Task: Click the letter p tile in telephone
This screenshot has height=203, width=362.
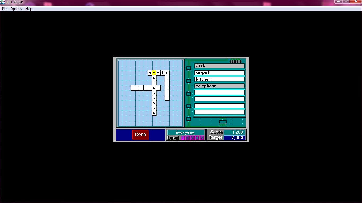Action: [154, 93]
